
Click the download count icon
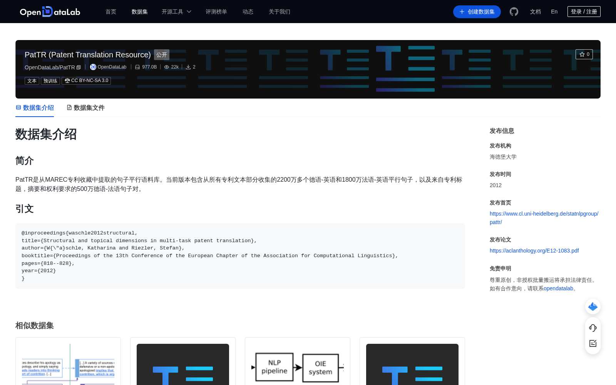[188, 67]
